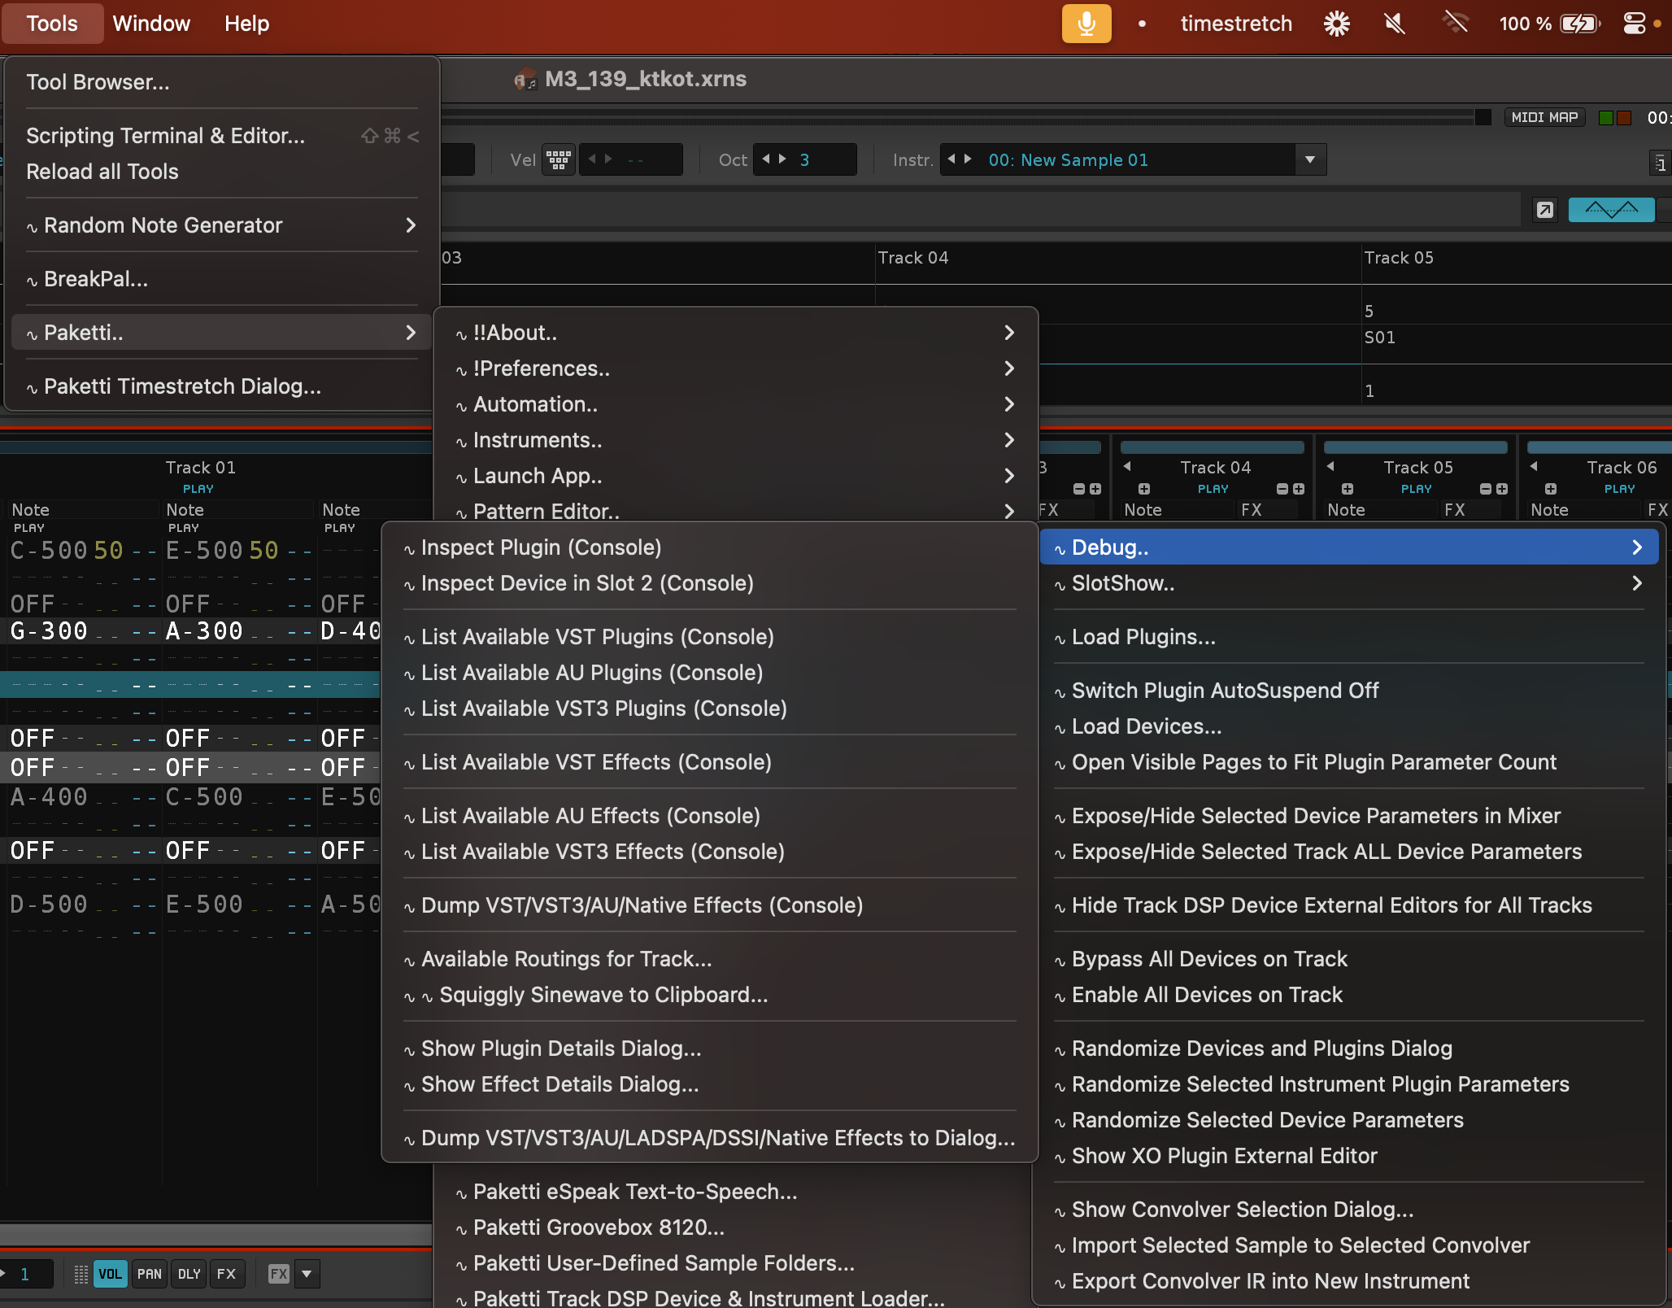Toggle the DLY column button
Screen dimensions: 1672x1308
(189, 1274)
